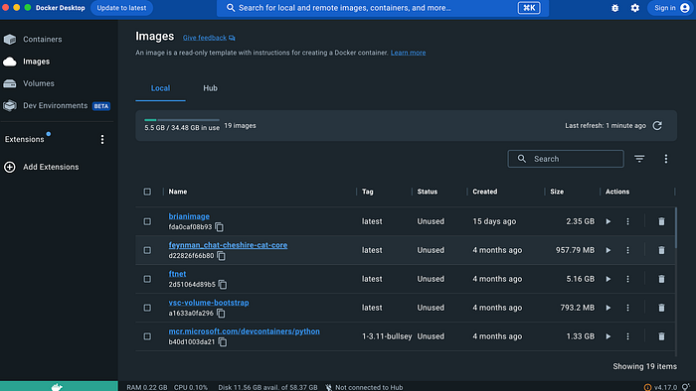Open the troubleshoot bug icon
Screen dimensions: 696x391
pyautogui.click(x=614, y=8)
